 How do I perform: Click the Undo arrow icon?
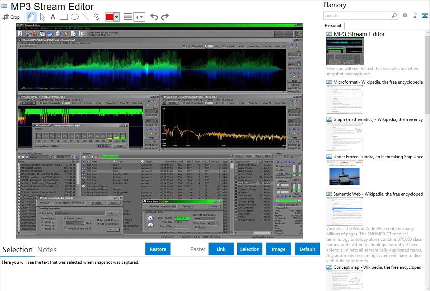pos(154,16)
